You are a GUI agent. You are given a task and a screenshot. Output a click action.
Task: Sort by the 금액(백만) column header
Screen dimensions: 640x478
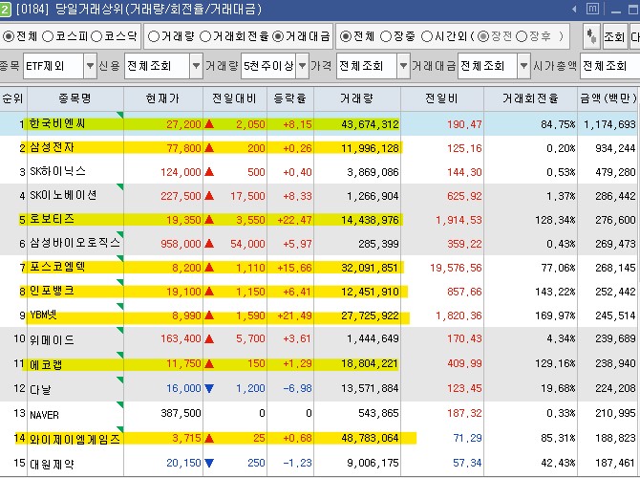(608, 98)
